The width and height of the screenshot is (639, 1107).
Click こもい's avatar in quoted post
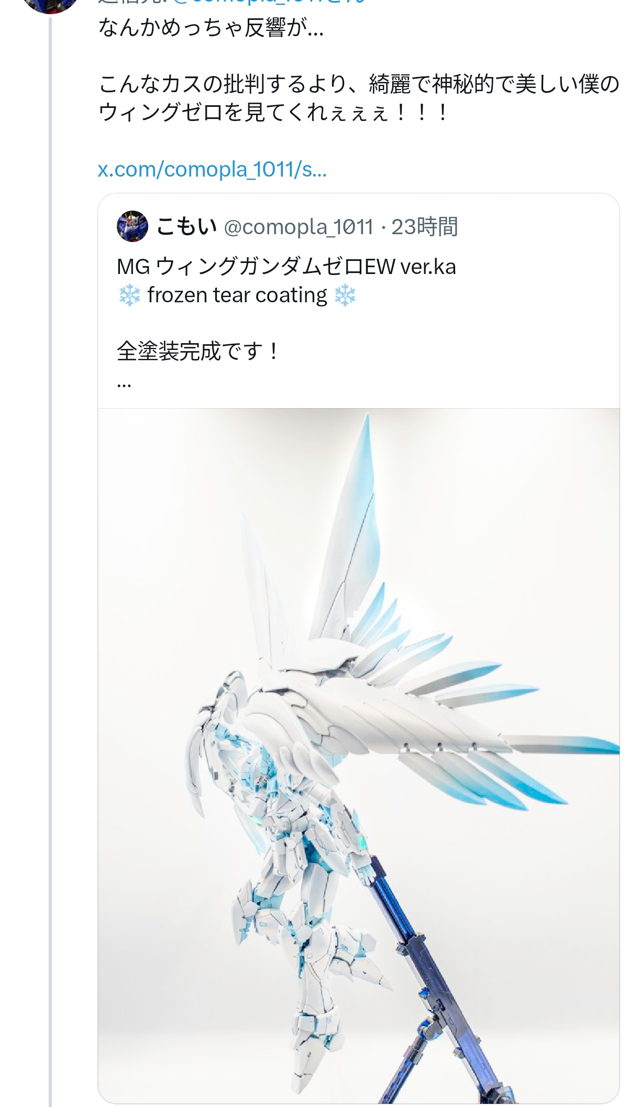tap(133, 226)
